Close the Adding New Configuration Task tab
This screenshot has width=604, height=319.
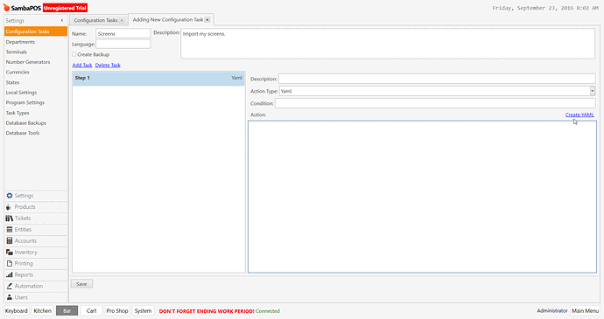[207, 19]
